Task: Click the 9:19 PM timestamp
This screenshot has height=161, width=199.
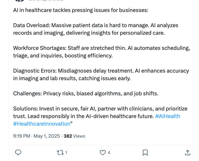Action: coord(22,136)
